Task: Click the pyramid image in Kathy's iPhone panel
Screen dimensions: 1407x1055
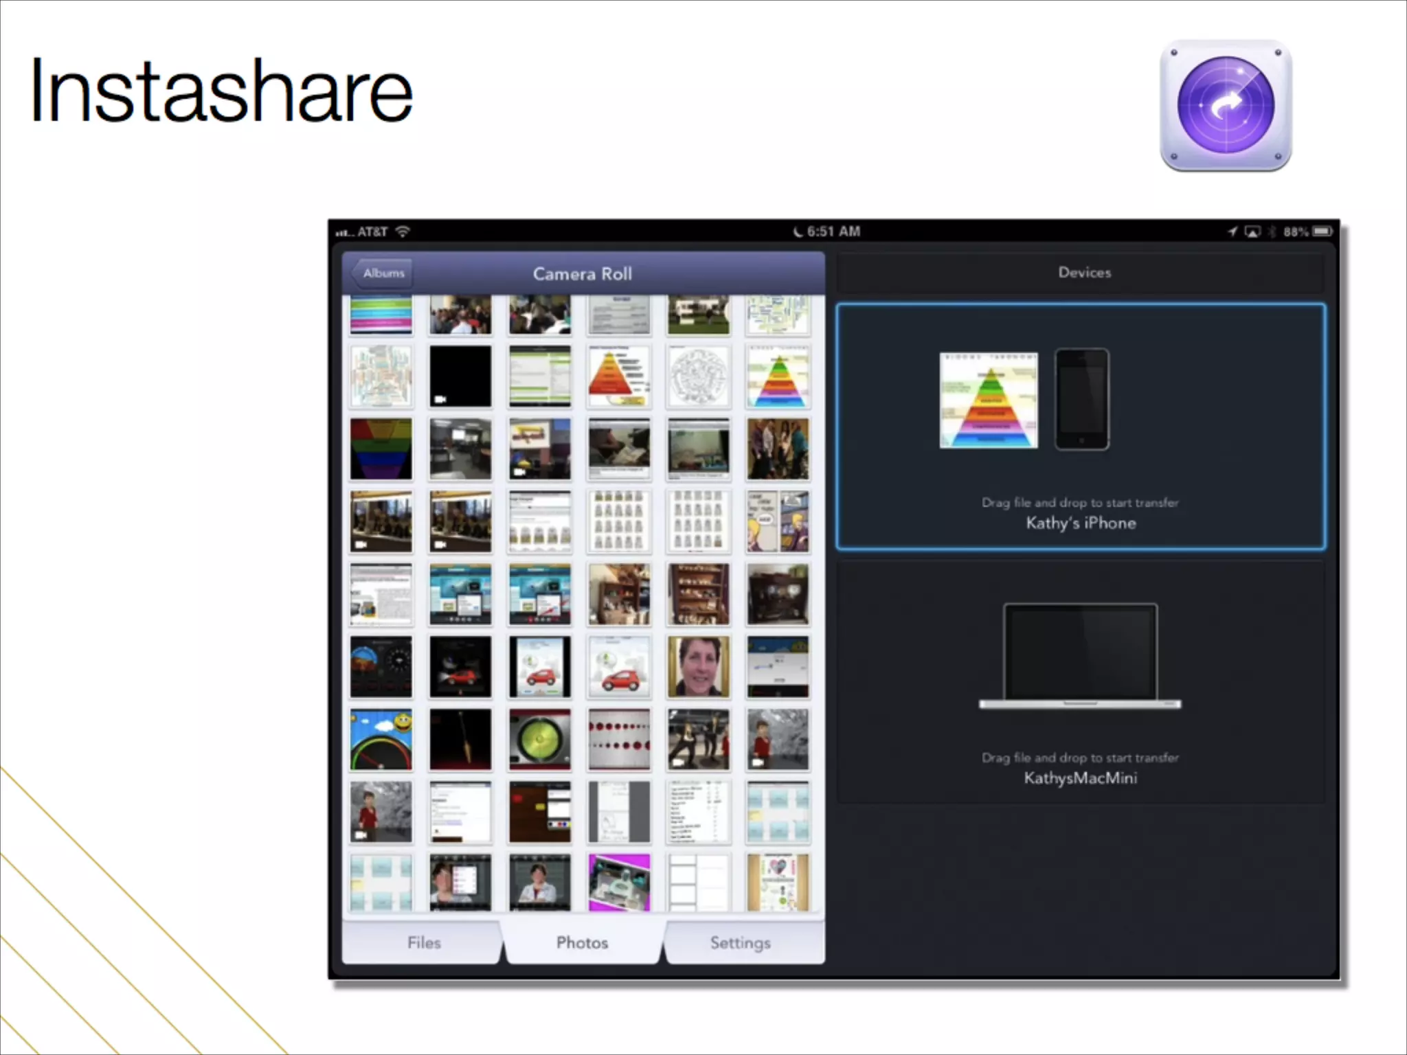Action: 989,400
